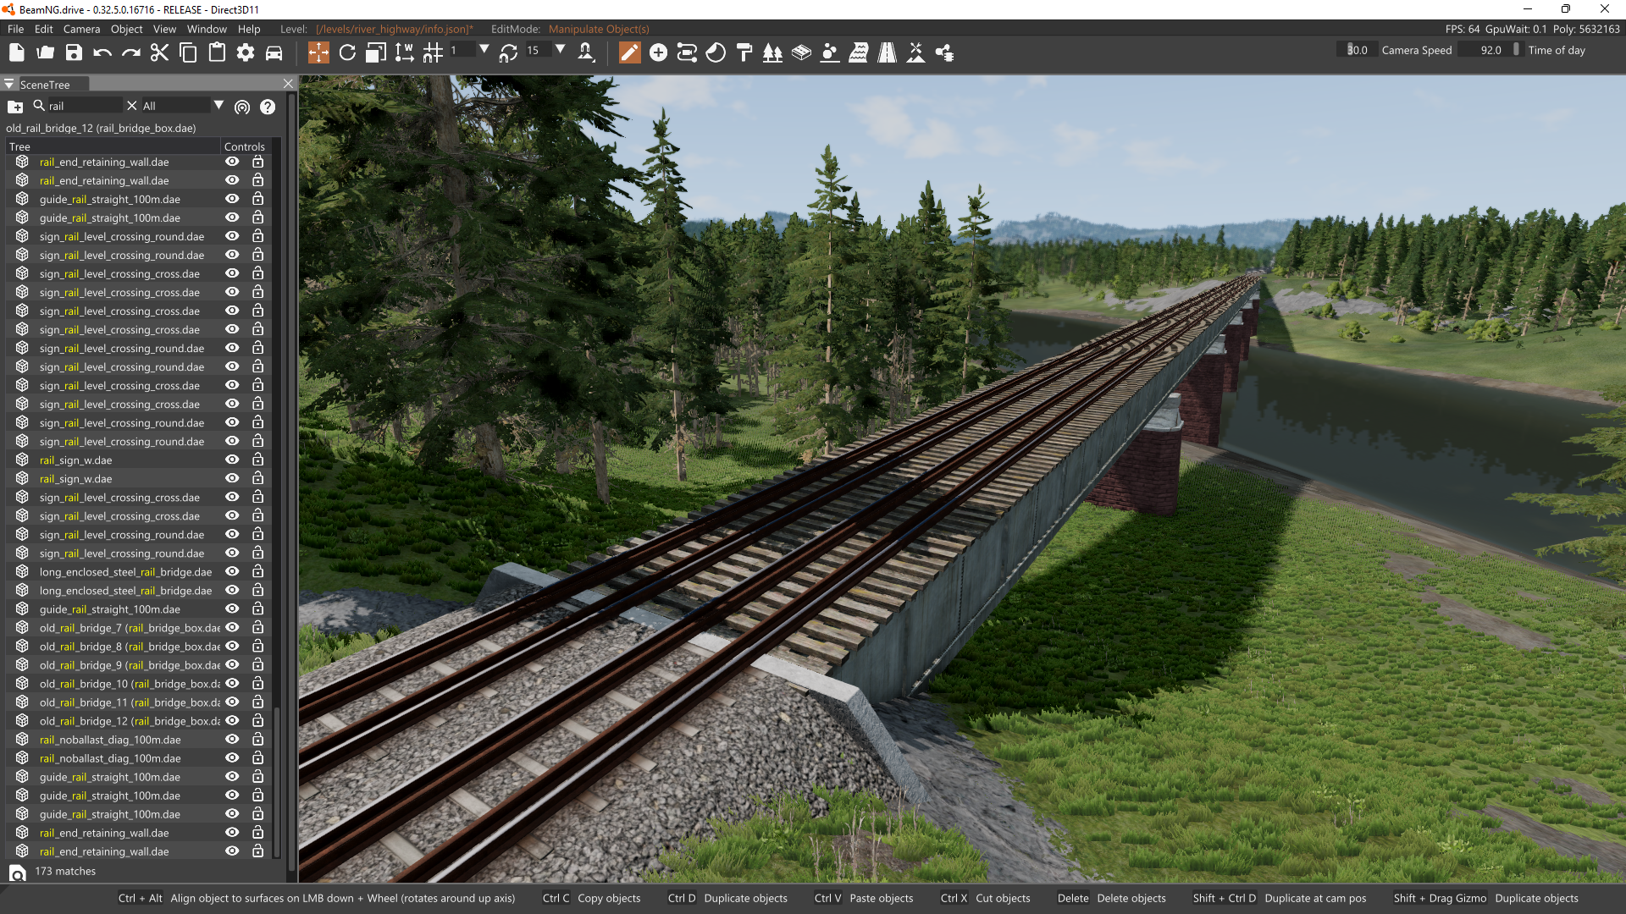Select the Rotate object tool

pyautogui.click(x=347, y=52)
